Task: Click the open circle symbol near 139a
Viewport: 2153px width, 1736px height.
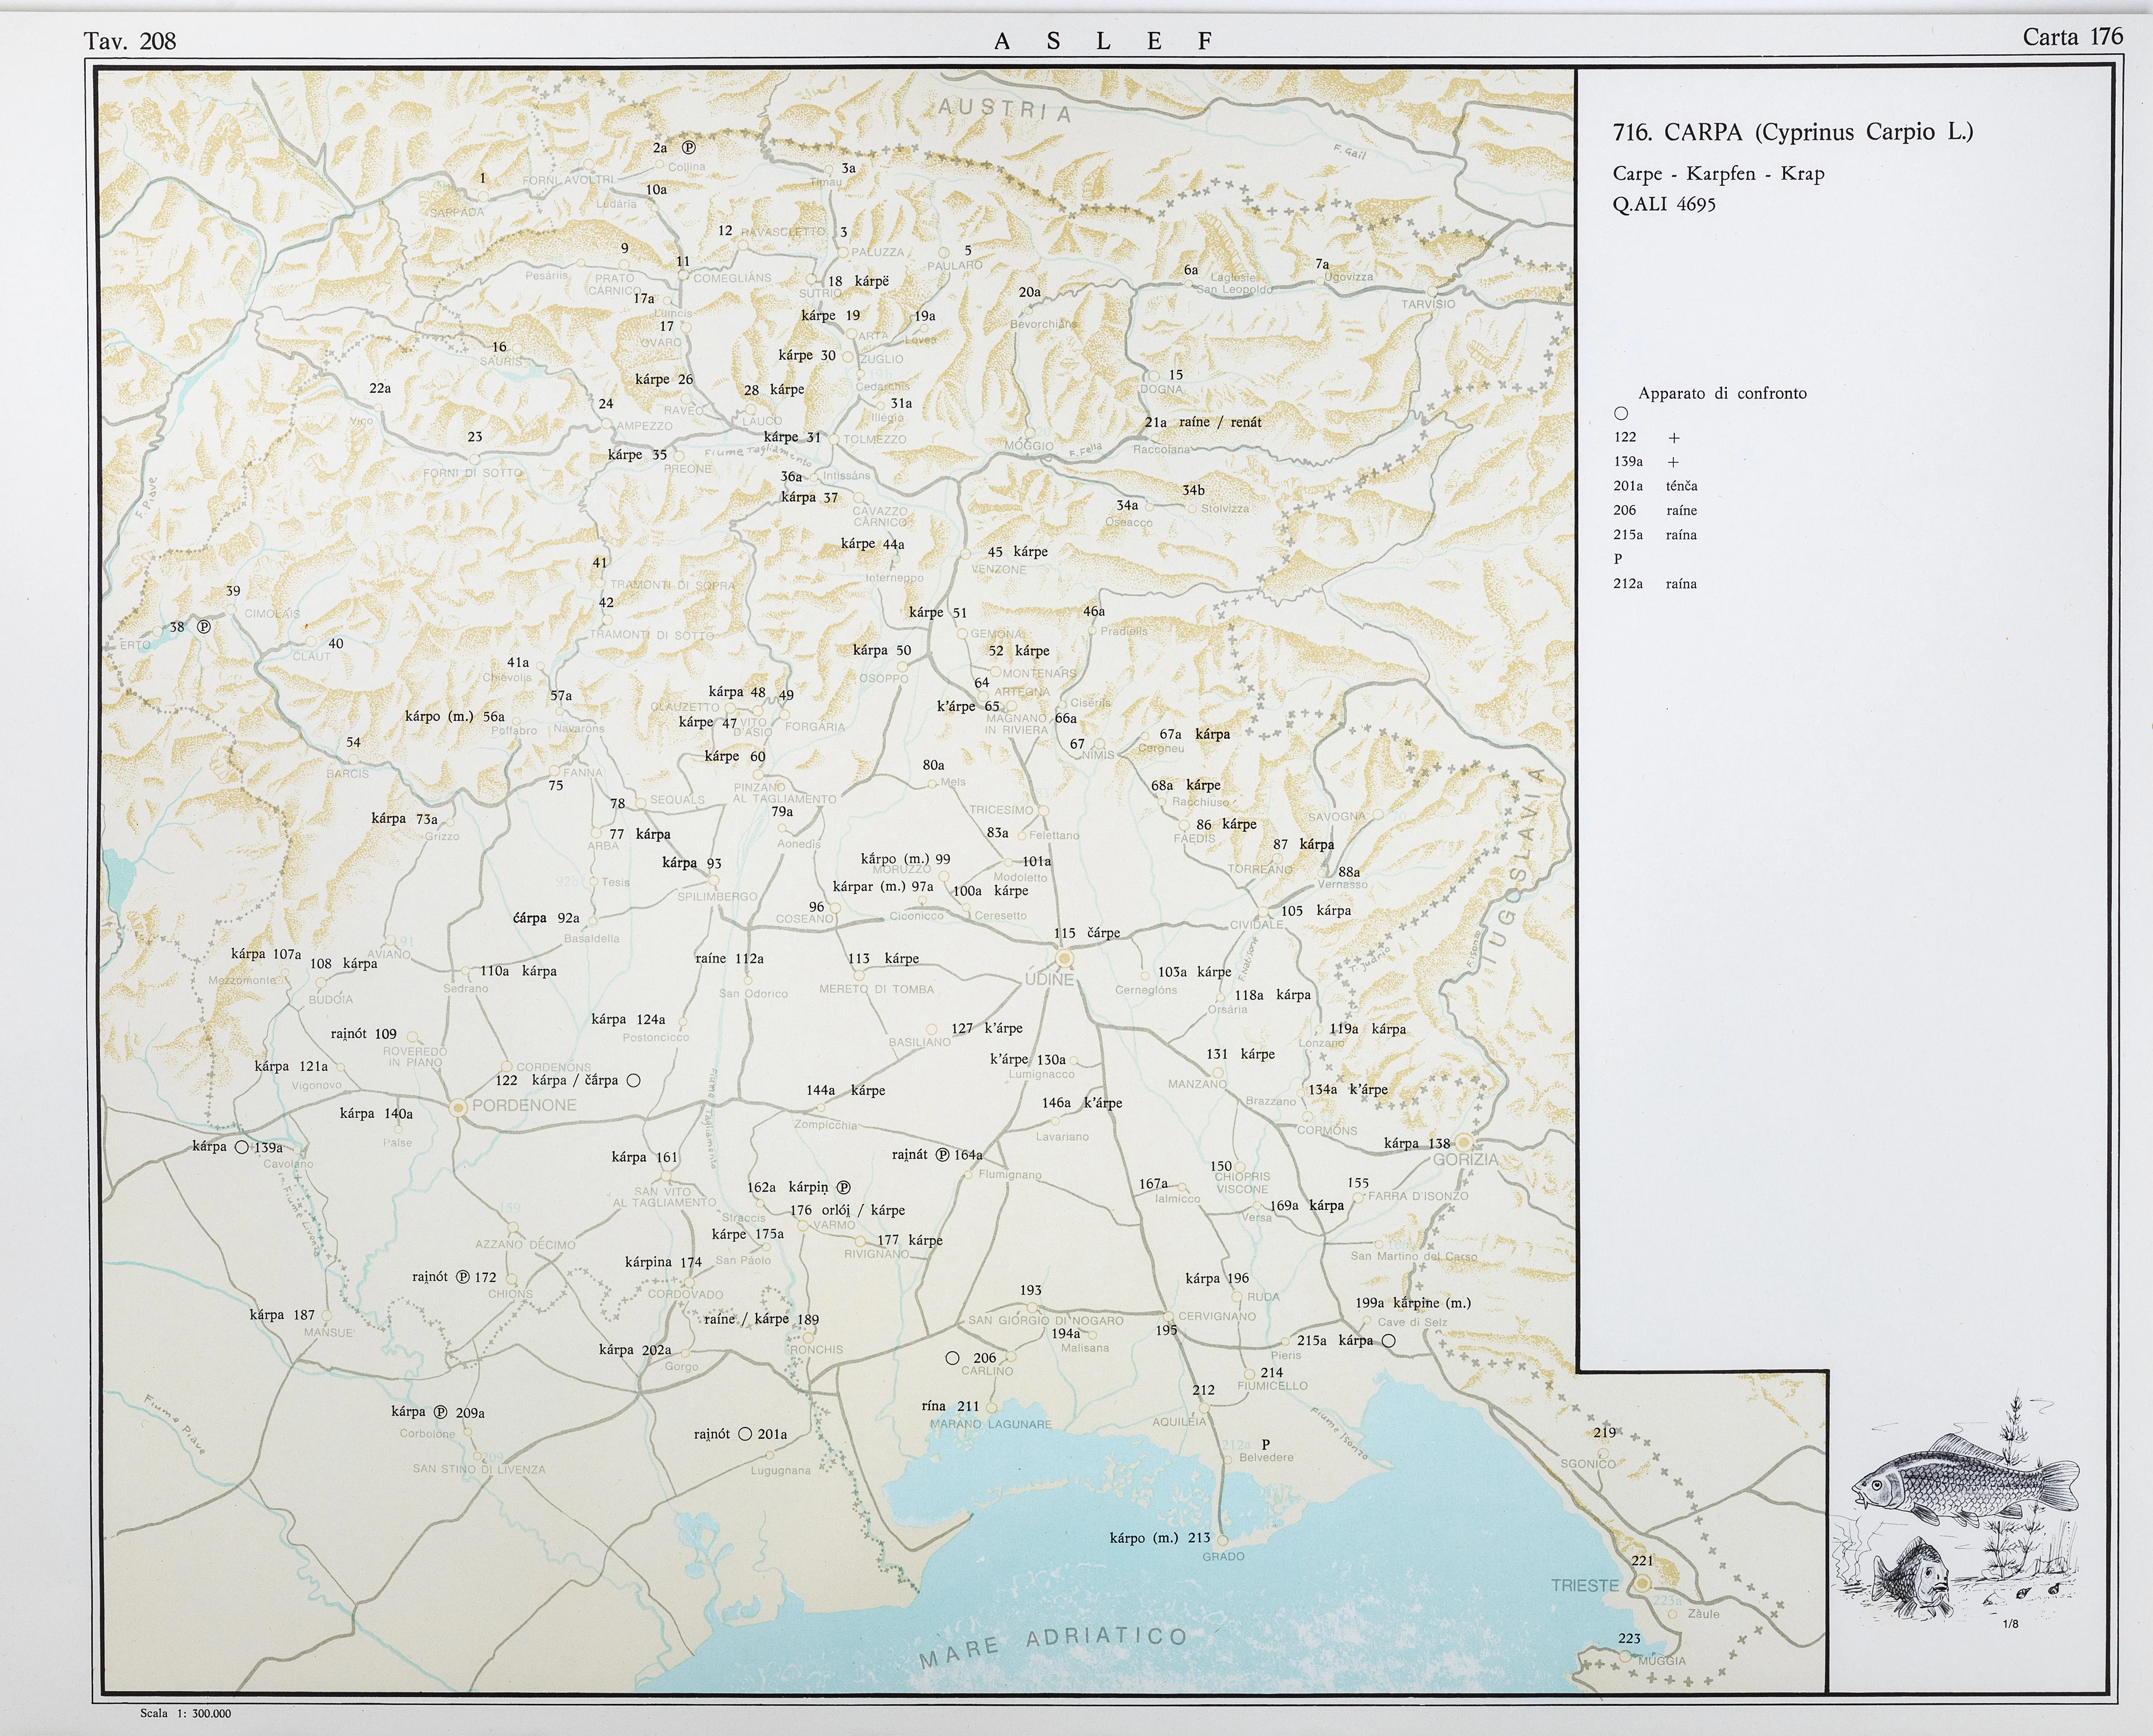Action: point(241,1148)
